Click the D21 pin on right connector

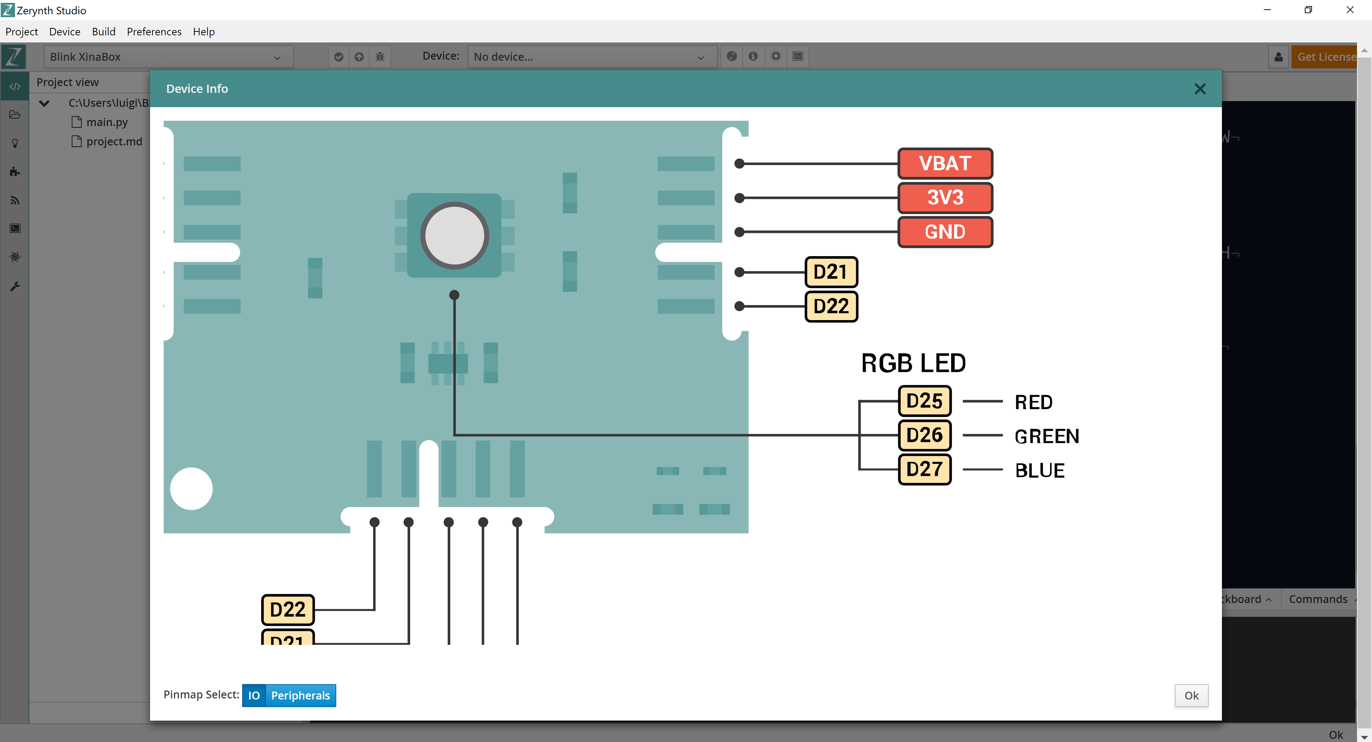(831, 272)
